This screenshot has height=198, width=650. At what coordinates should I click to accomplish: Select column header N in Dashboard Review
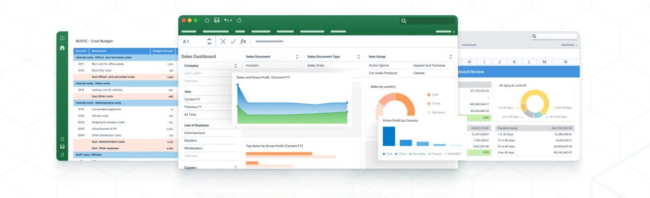tap(566, 62)
